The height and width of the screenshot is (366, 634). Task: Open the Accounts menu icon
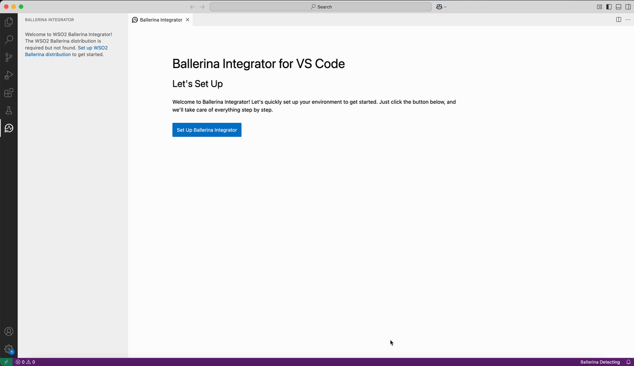point(8,332)
